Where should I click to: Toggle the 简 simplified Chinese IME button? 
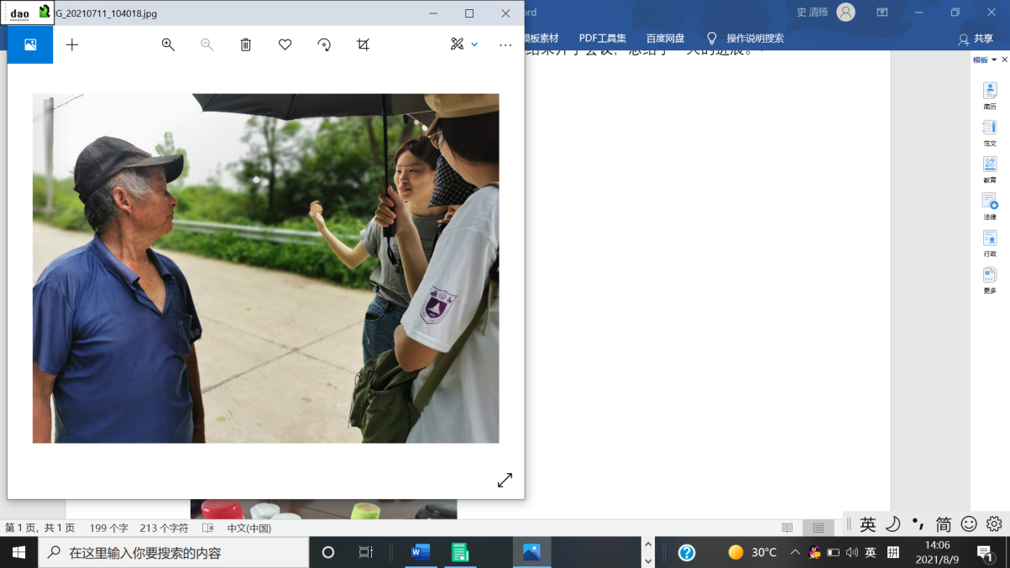944,524
